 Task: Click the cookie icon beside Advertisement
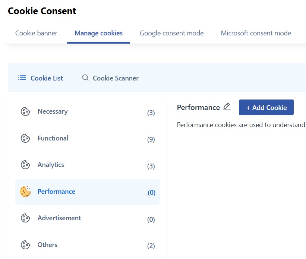[25, 218]
